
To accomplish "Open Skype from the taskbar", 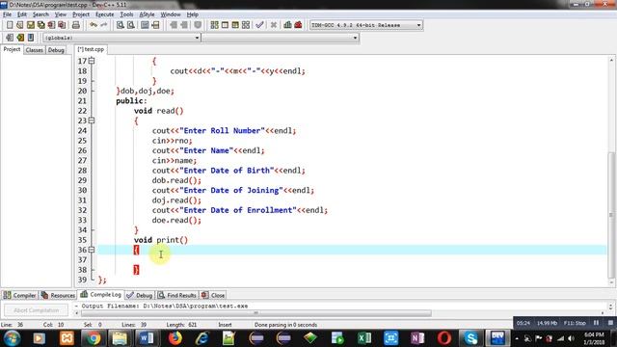I will coord(470,338).
